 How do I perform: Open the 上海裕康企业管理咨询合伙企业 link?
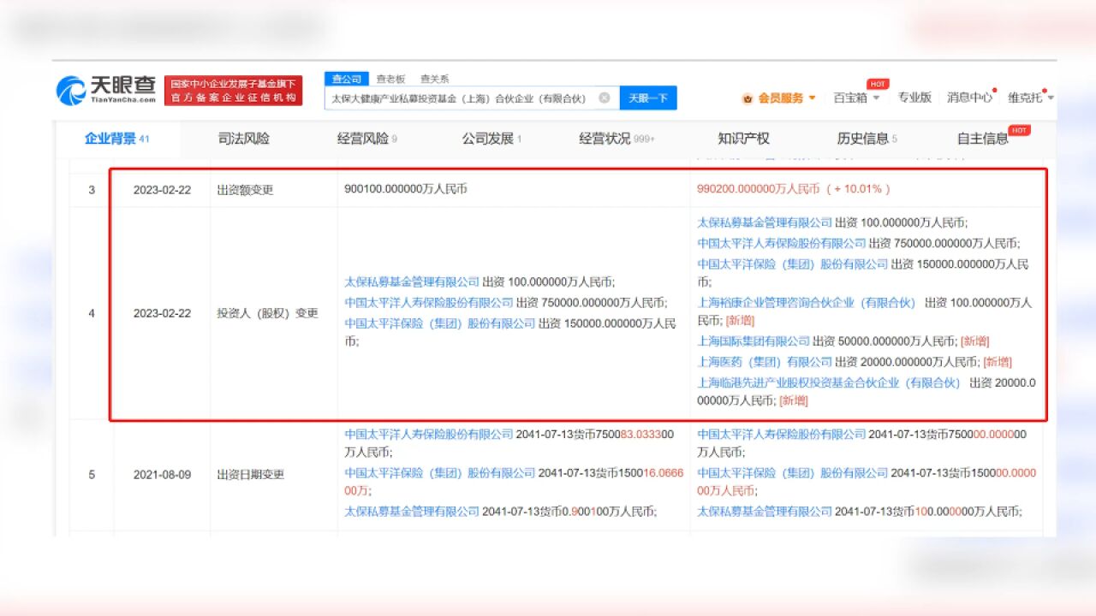pyautogui.click(x=807, y=303)
